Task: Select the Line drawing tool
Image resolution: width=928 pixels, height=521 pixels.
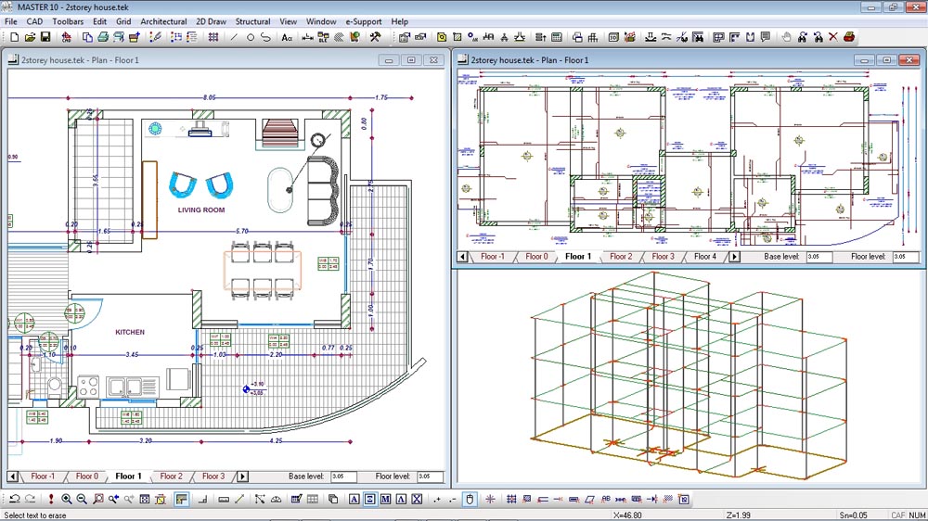Action: coord(234,37)
